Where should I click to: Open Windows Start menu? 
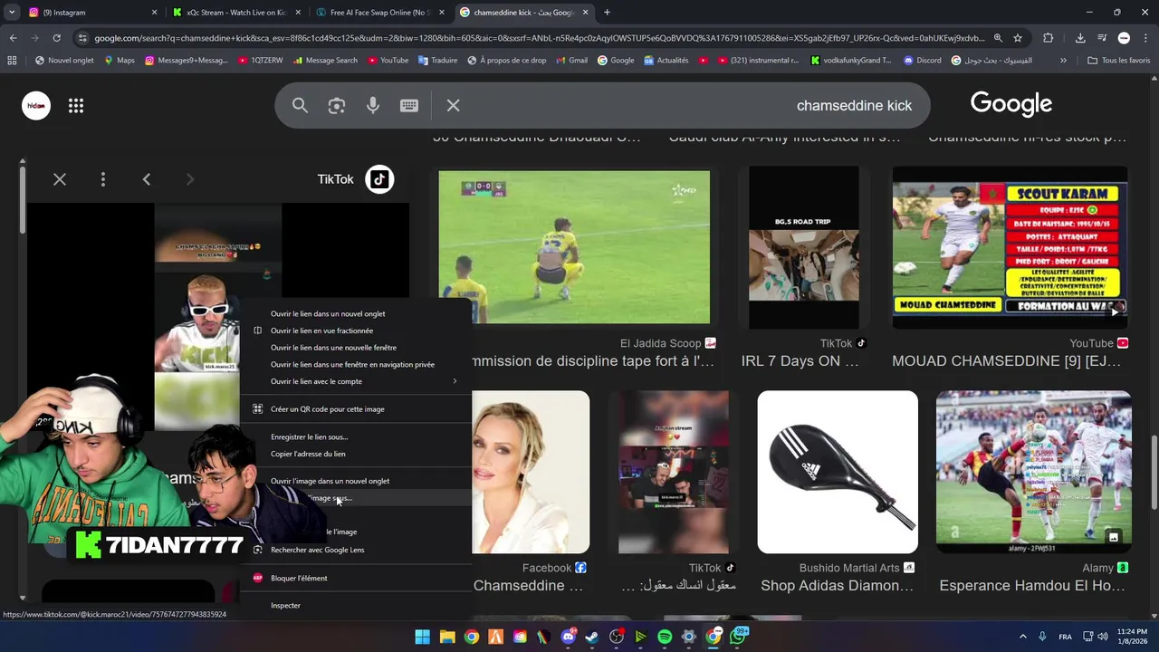click(423, 637)
